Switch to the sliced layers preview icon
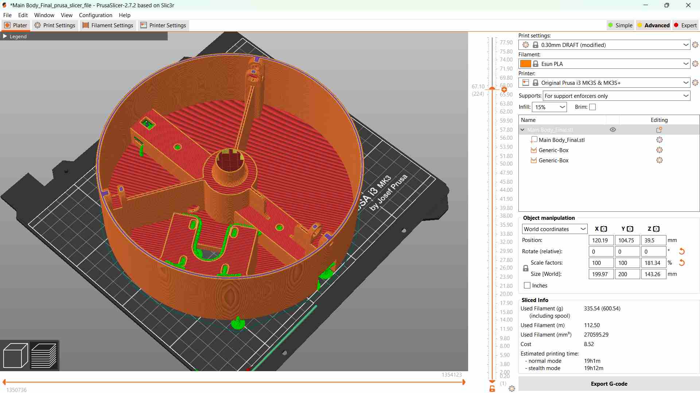700x393 pixels. (44, 355)
